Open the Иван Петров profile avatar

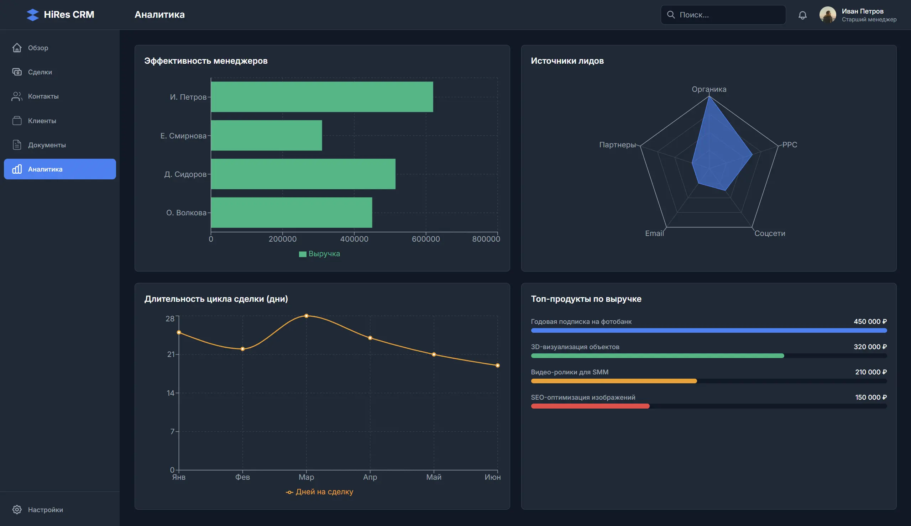(828, 15)
